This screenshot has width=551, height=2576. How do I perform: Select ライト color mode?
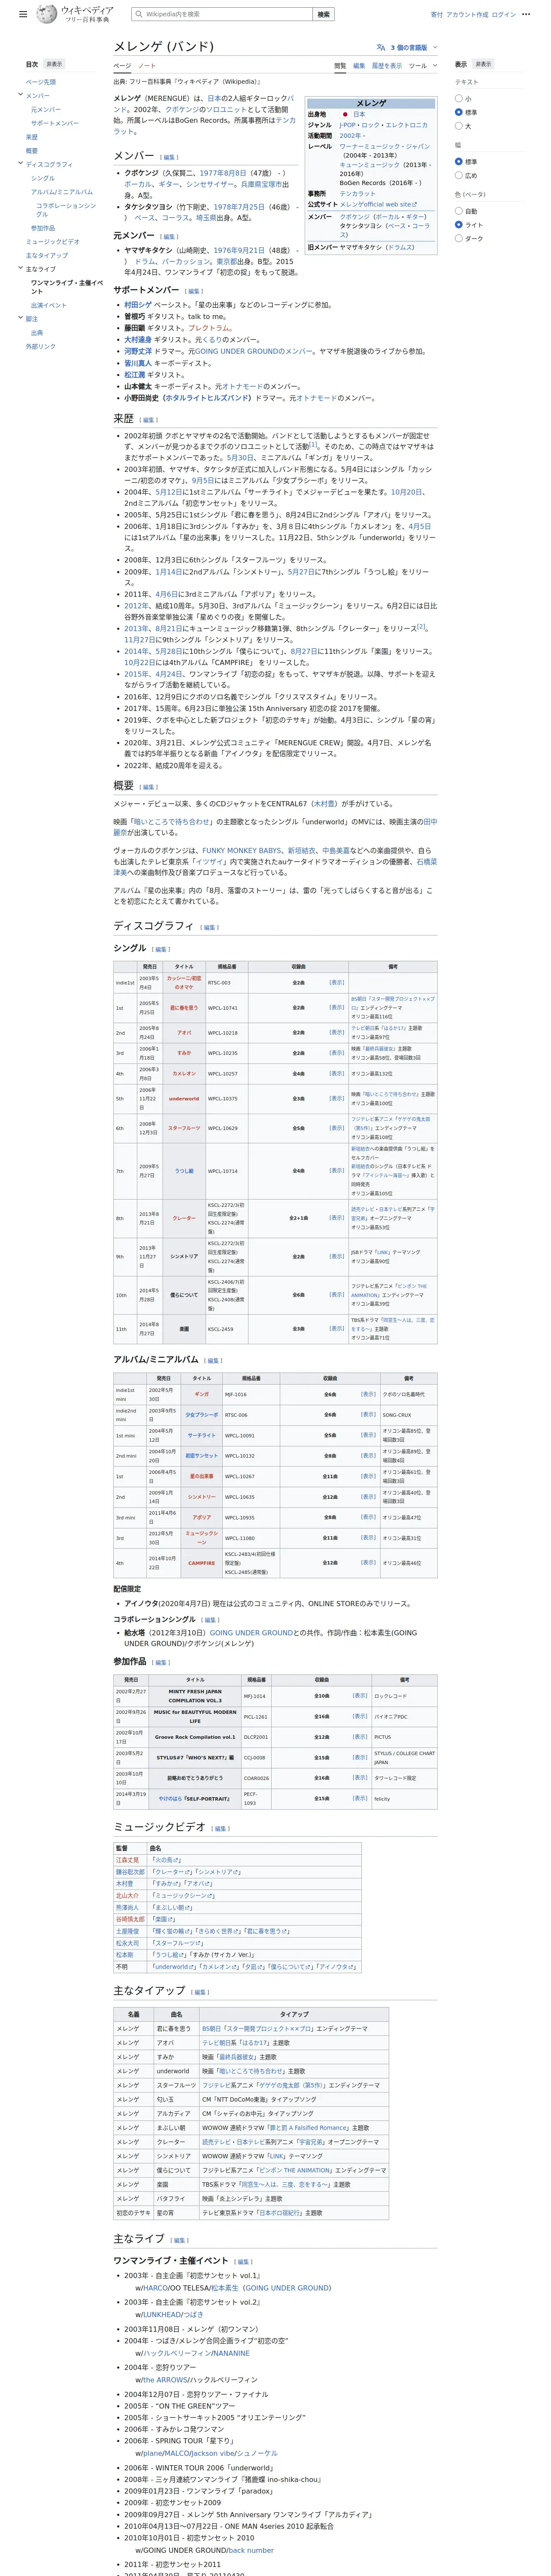[459, 225]
